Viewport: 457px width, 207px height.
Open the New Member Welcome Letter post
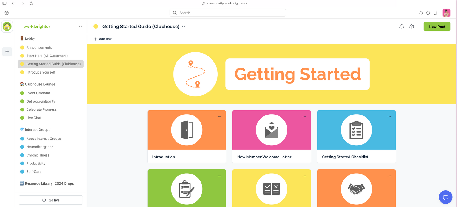pyautogui.click(x=264, y=157)
